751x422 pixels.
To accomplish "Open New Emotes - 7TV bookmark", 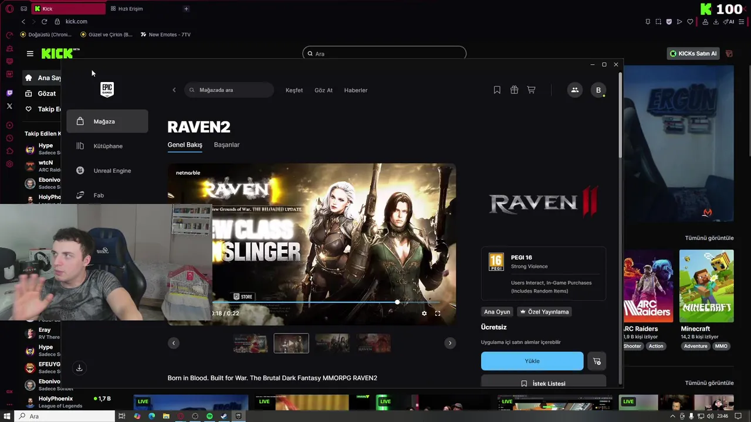I will (x=165, y=35).
